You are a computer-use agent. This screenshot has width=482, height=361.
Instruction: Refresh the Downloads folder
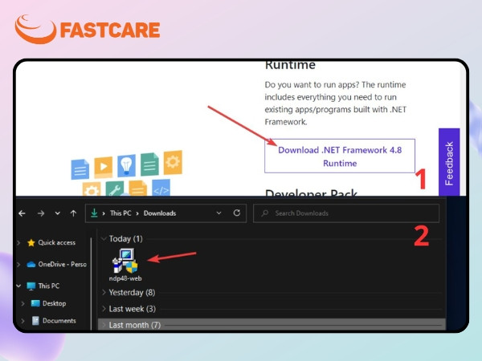click(x=237, y=213)
